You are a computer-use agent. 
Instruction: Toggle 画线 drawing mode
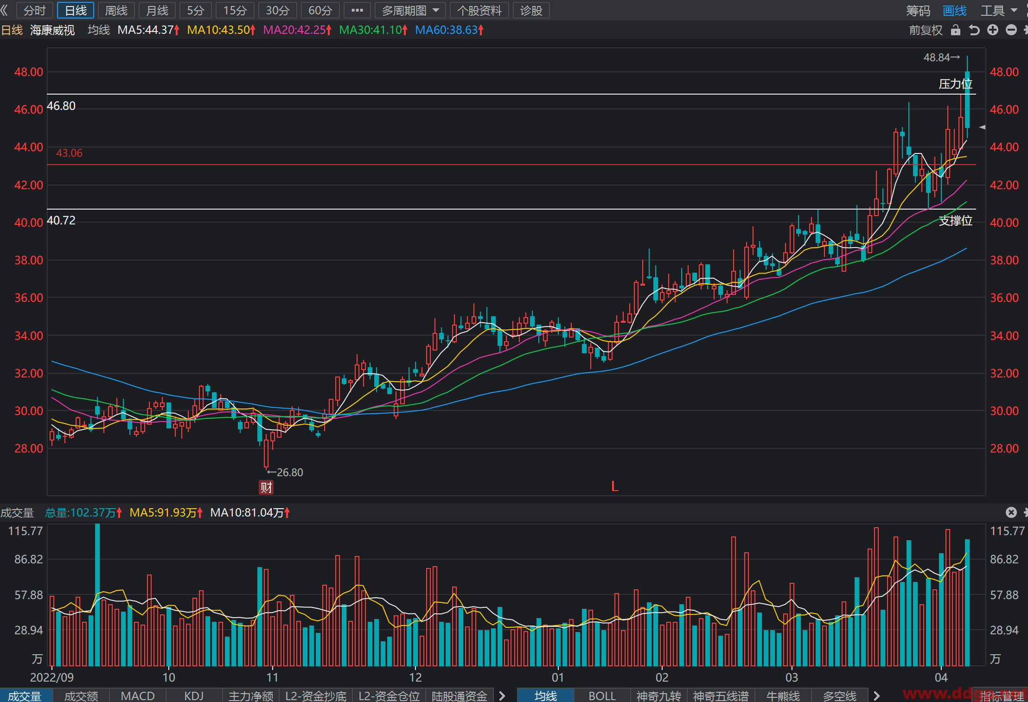[x=955, y=10]
